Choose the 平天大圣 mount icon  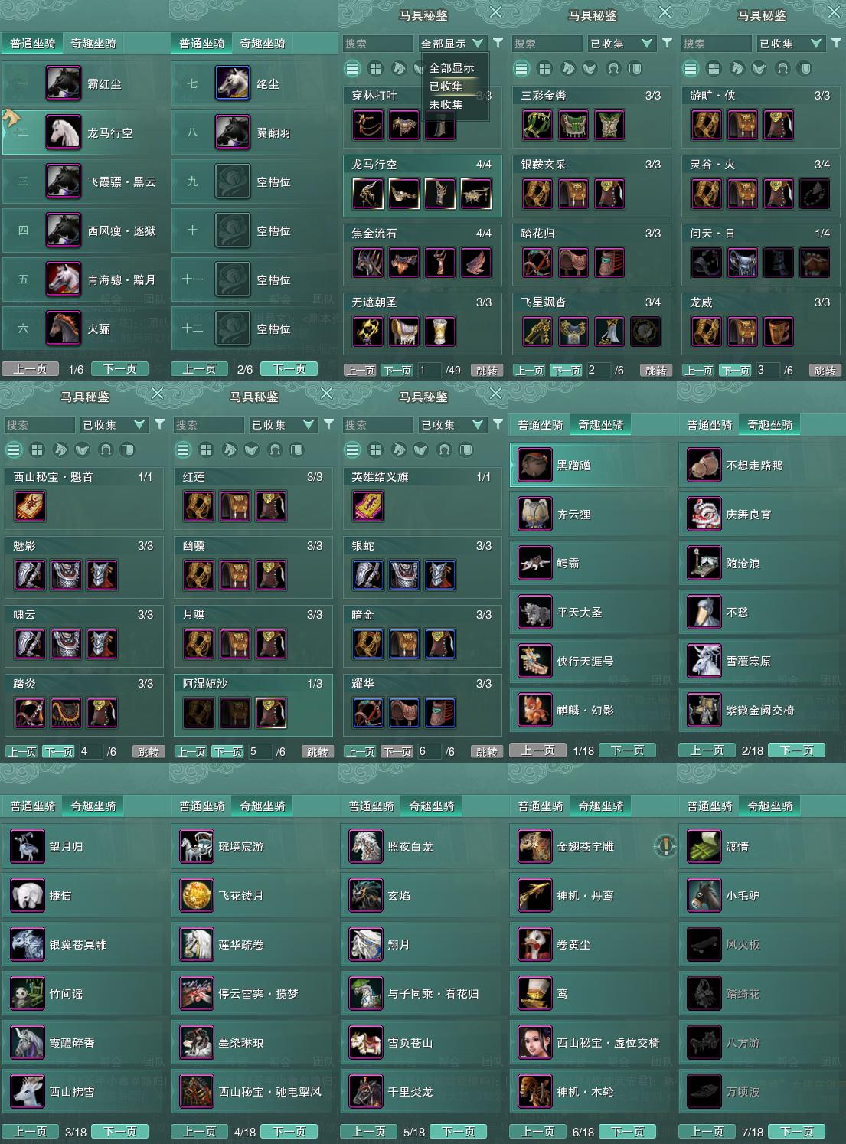tap(535, 612)
